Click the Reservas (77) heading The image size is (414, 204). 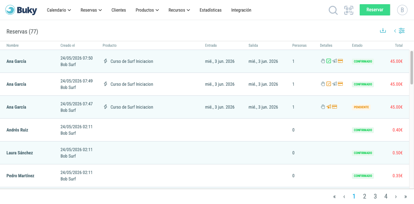pos(22,32)
